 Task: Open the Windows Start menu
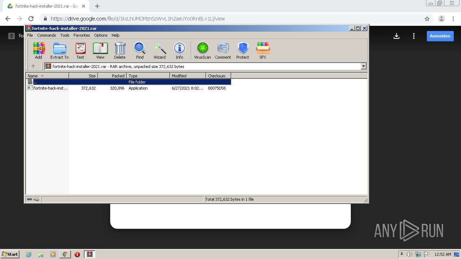(10, 254)
